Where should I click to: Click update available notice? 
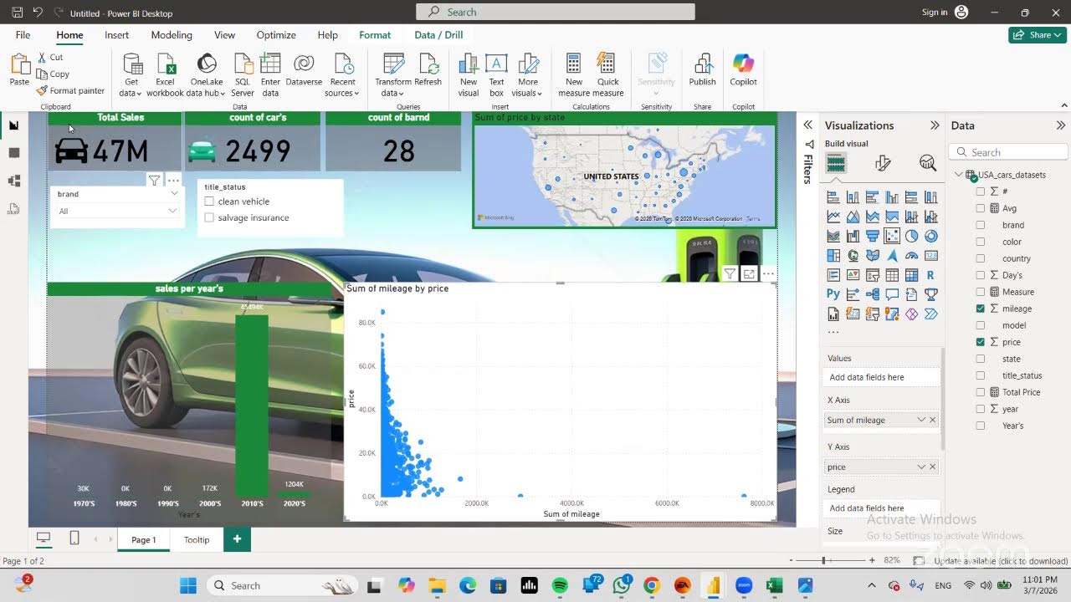[1001, 561]
